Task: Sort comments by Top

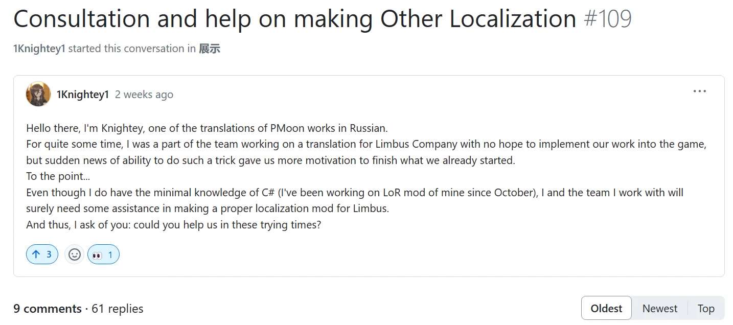Action: [706, 309]
